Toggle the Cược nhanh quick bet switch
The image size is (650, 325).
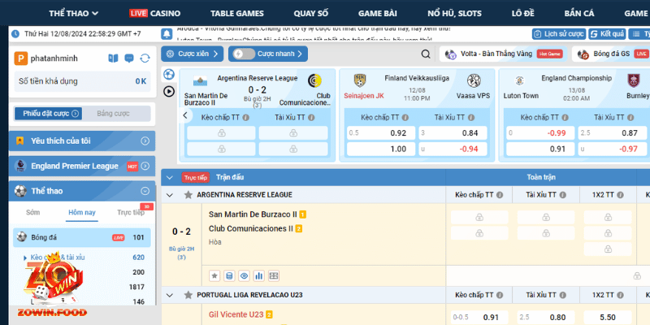click(243, 54)
